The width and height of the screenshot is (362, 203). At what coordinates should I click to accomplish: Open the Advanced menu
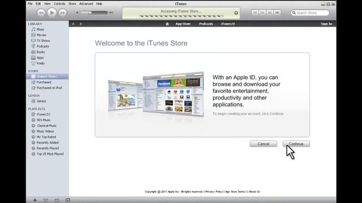(86, 4)
